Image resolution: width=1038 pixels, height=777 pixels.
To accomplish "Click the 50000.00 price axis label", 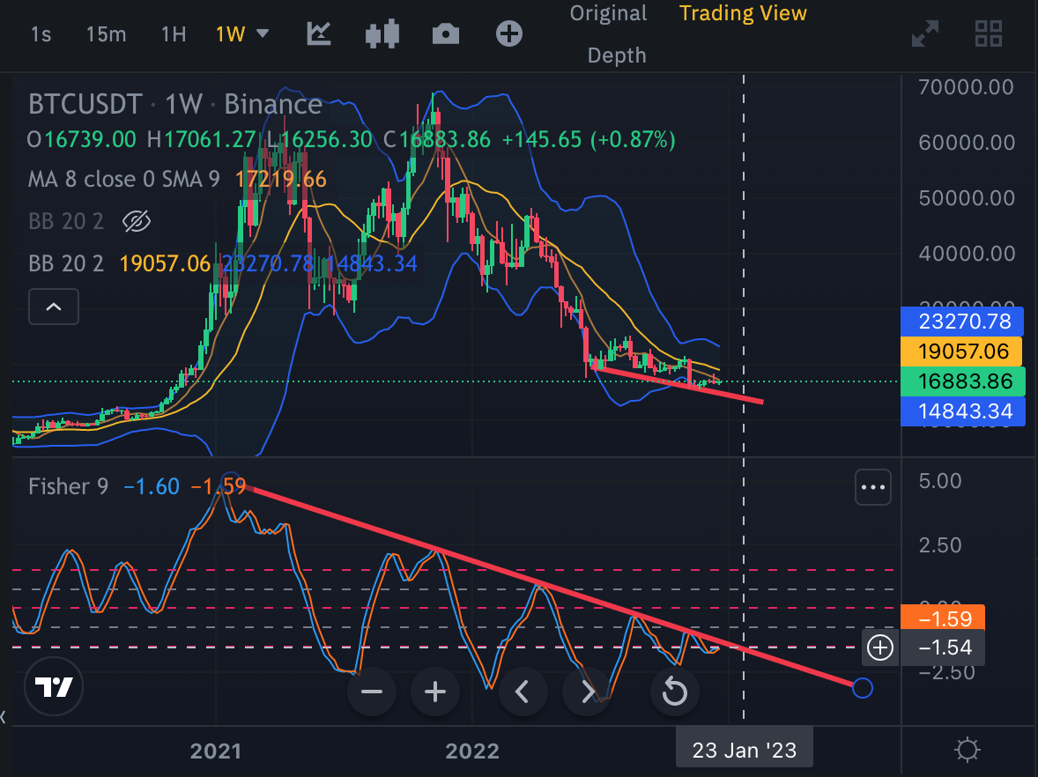I will [x=966, y=198].
